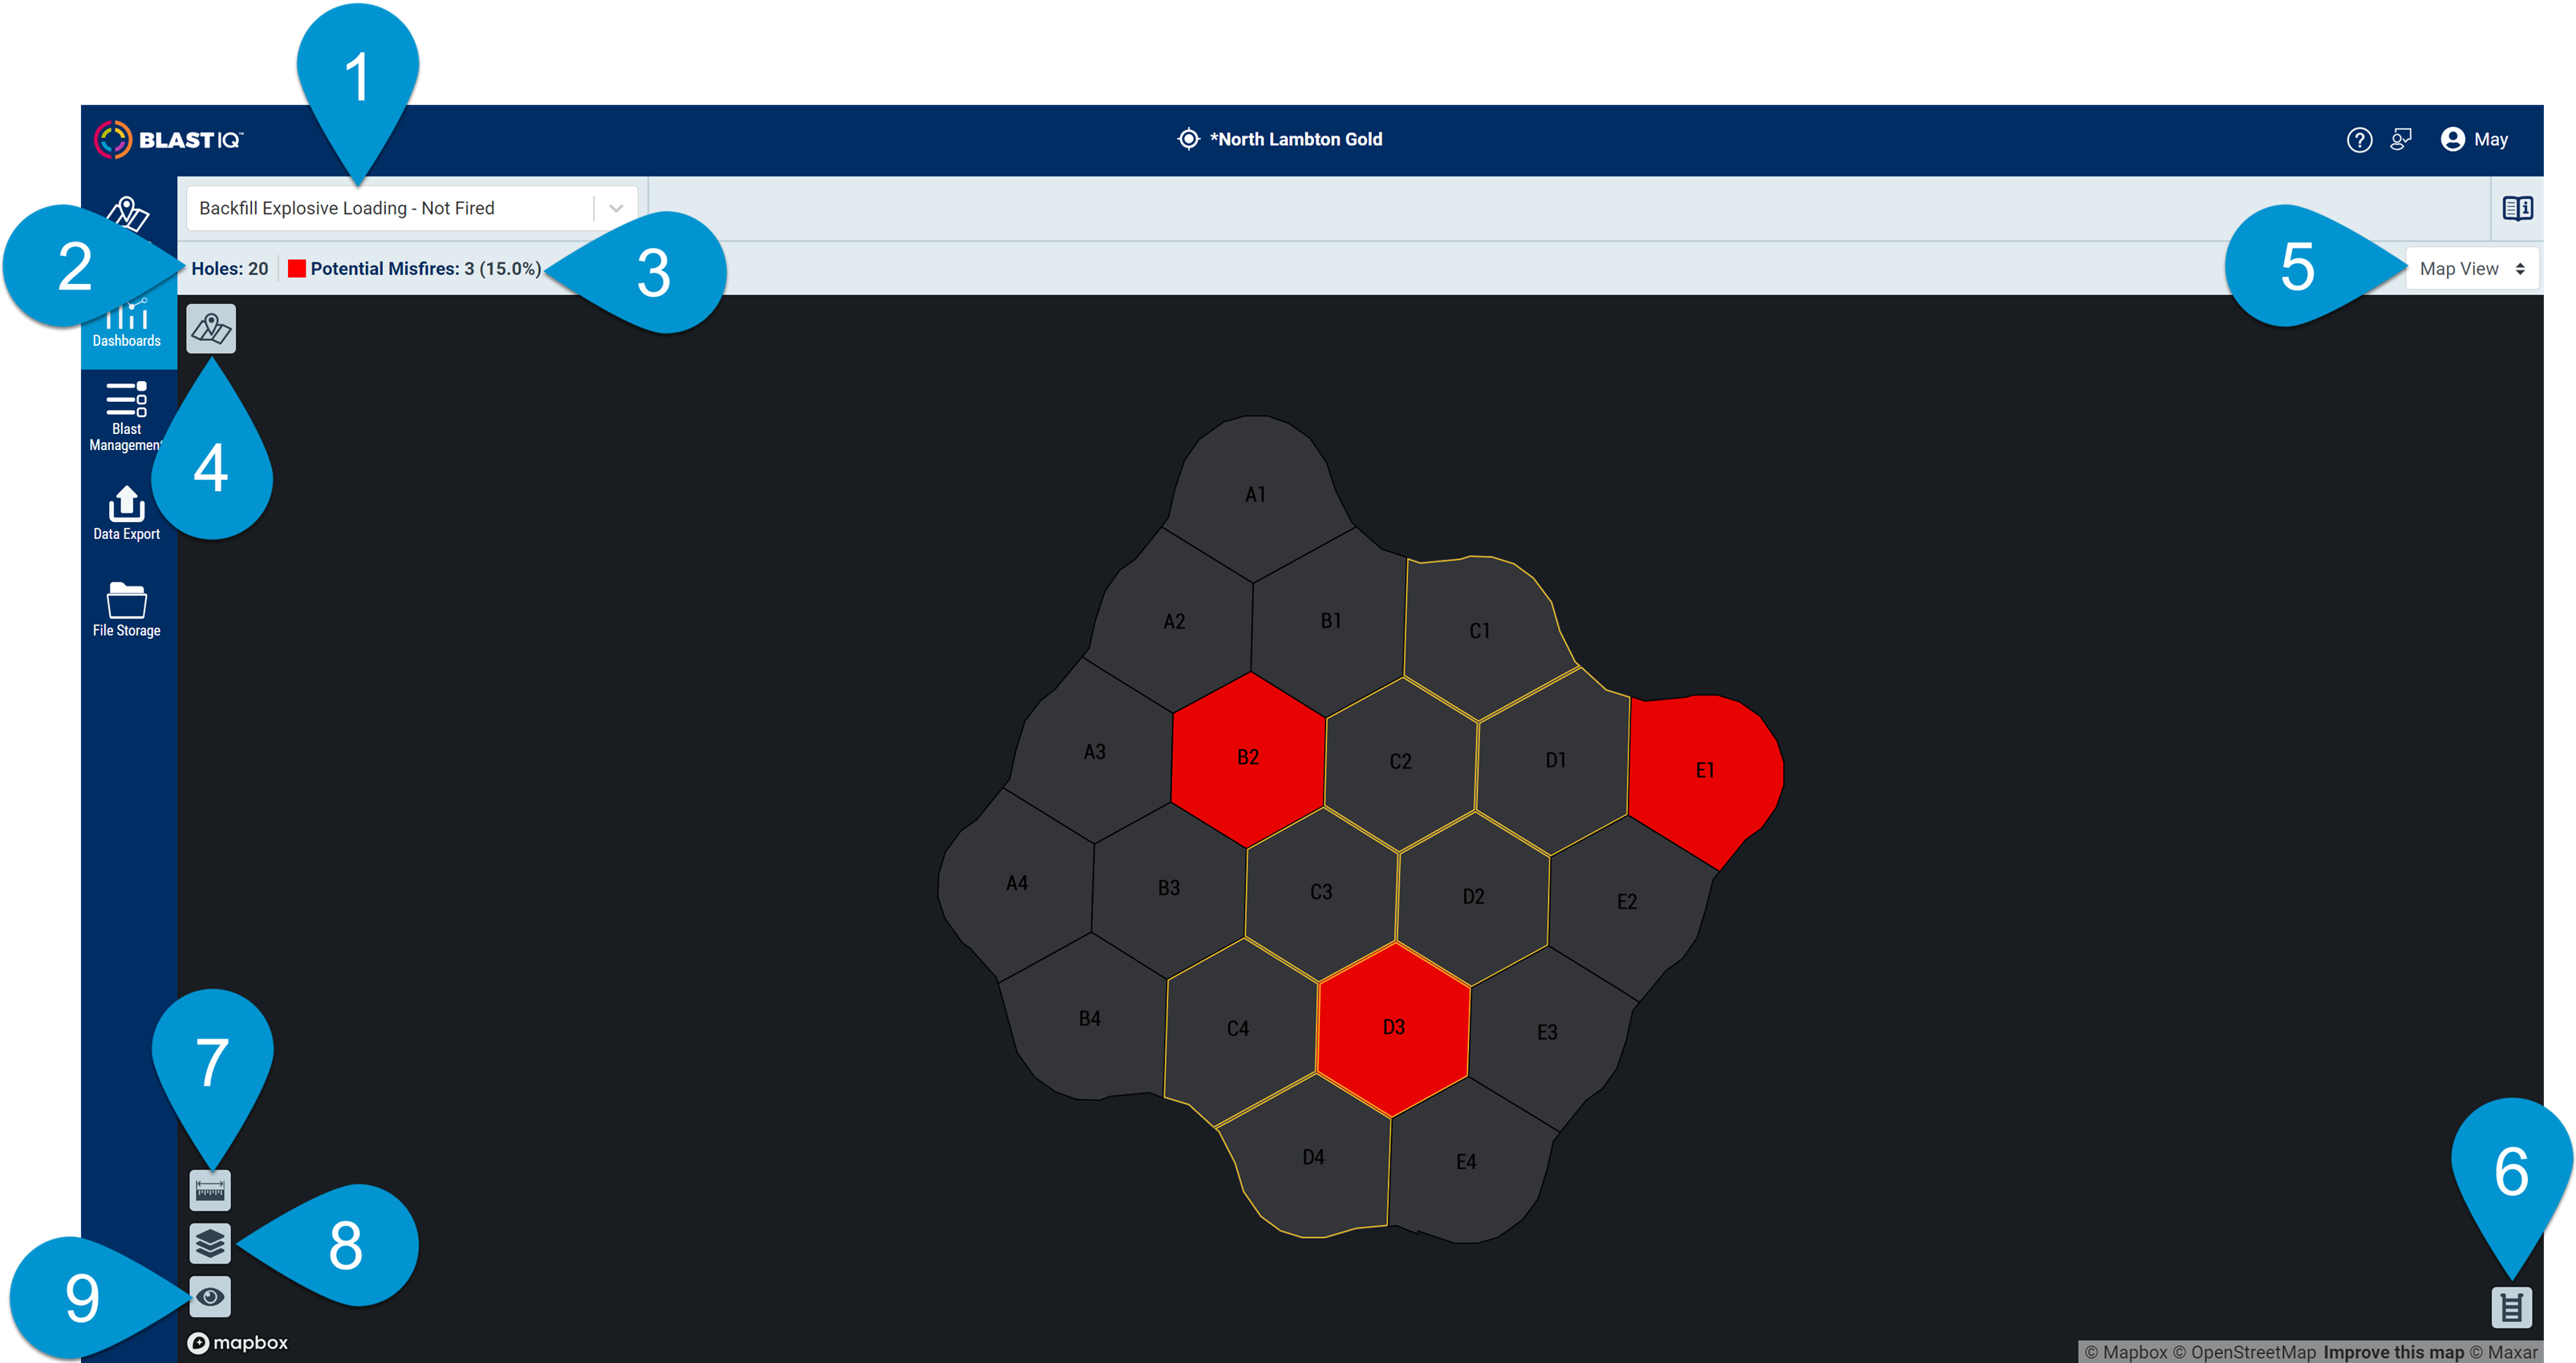
Task: Open the Map View selector
Action: click(x=2472, y=269)
